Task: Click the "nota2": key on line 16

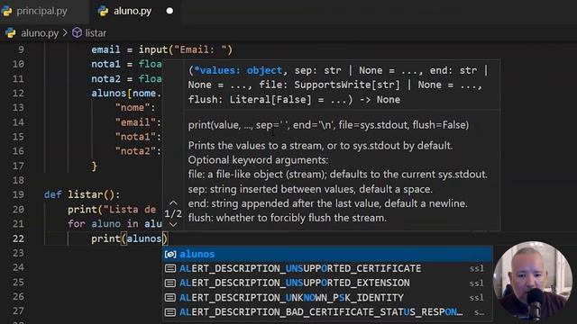Action: click(138, 151)
